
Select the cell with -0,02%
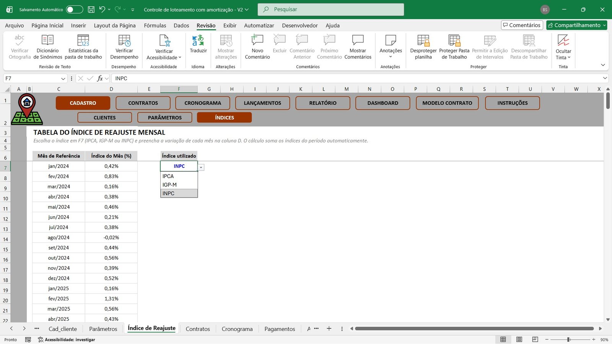click(111, 237)
